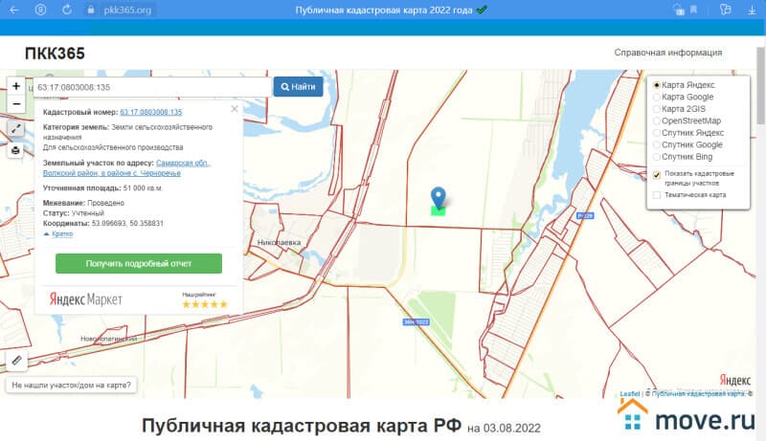
Task: Uncheck Показать кадастровые границы участков
Action: click(x=657, y=175)
